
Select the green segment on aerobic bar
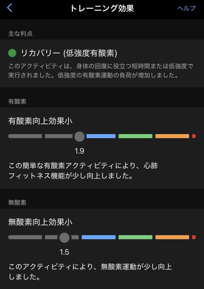tap(135, 136)
